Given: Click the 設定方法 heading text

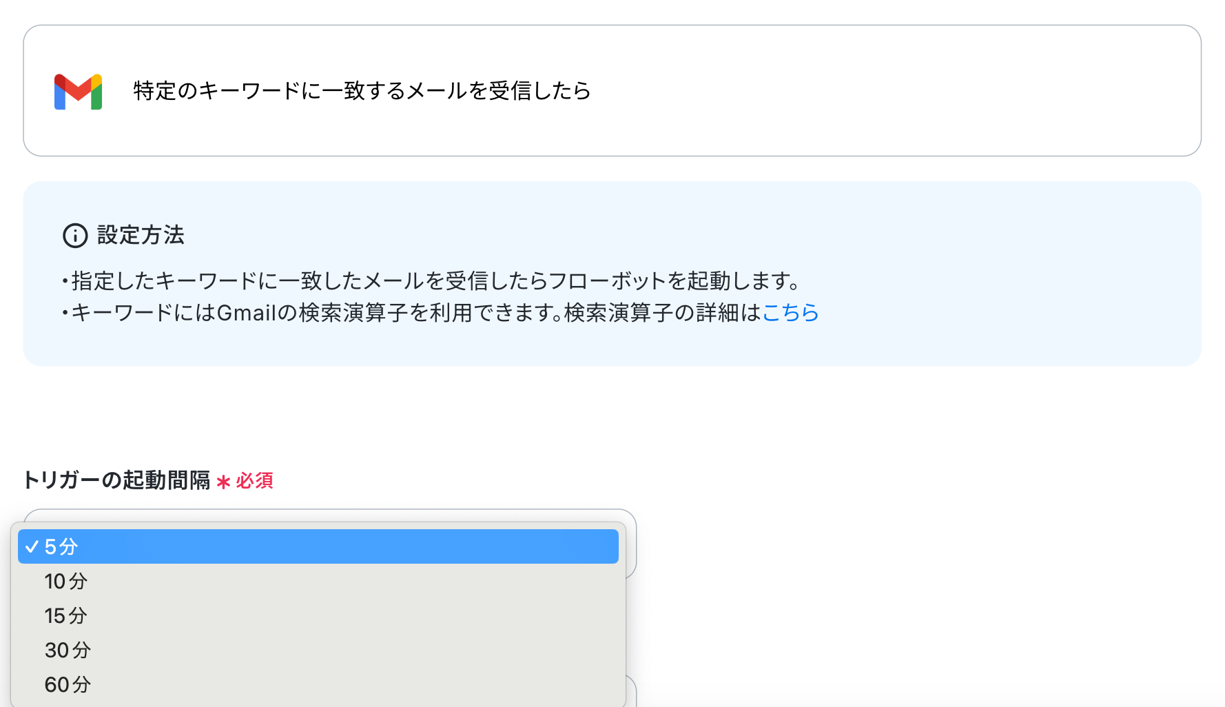Looking at the screenshot, I should click(x=141, y=235).
